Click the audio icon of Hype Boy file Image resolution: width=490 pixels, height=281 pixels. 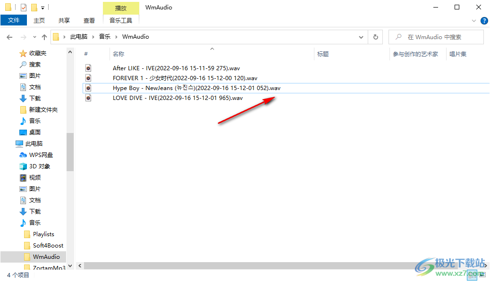pyautogui.click(x=88, y=88)
